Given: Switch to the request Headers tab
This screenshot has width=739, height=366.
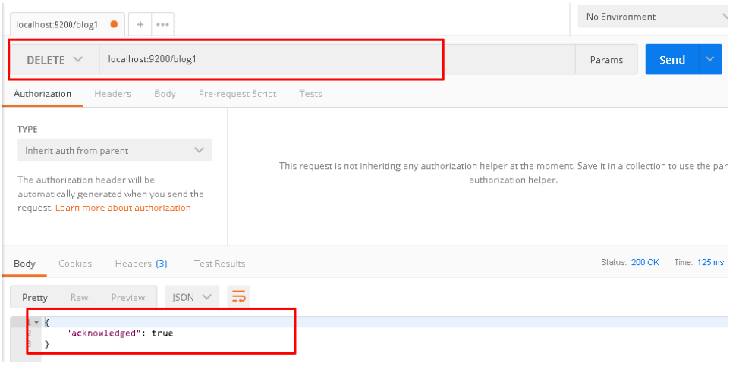Looking at the screenshot, I should pyautogui.click(x=112, y=94).
